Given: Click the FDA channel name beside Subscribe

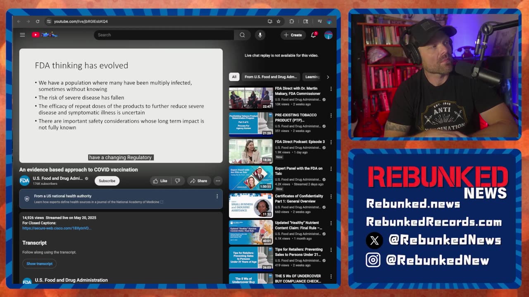Looking at the screenshot, I should [x=58, y=178].
